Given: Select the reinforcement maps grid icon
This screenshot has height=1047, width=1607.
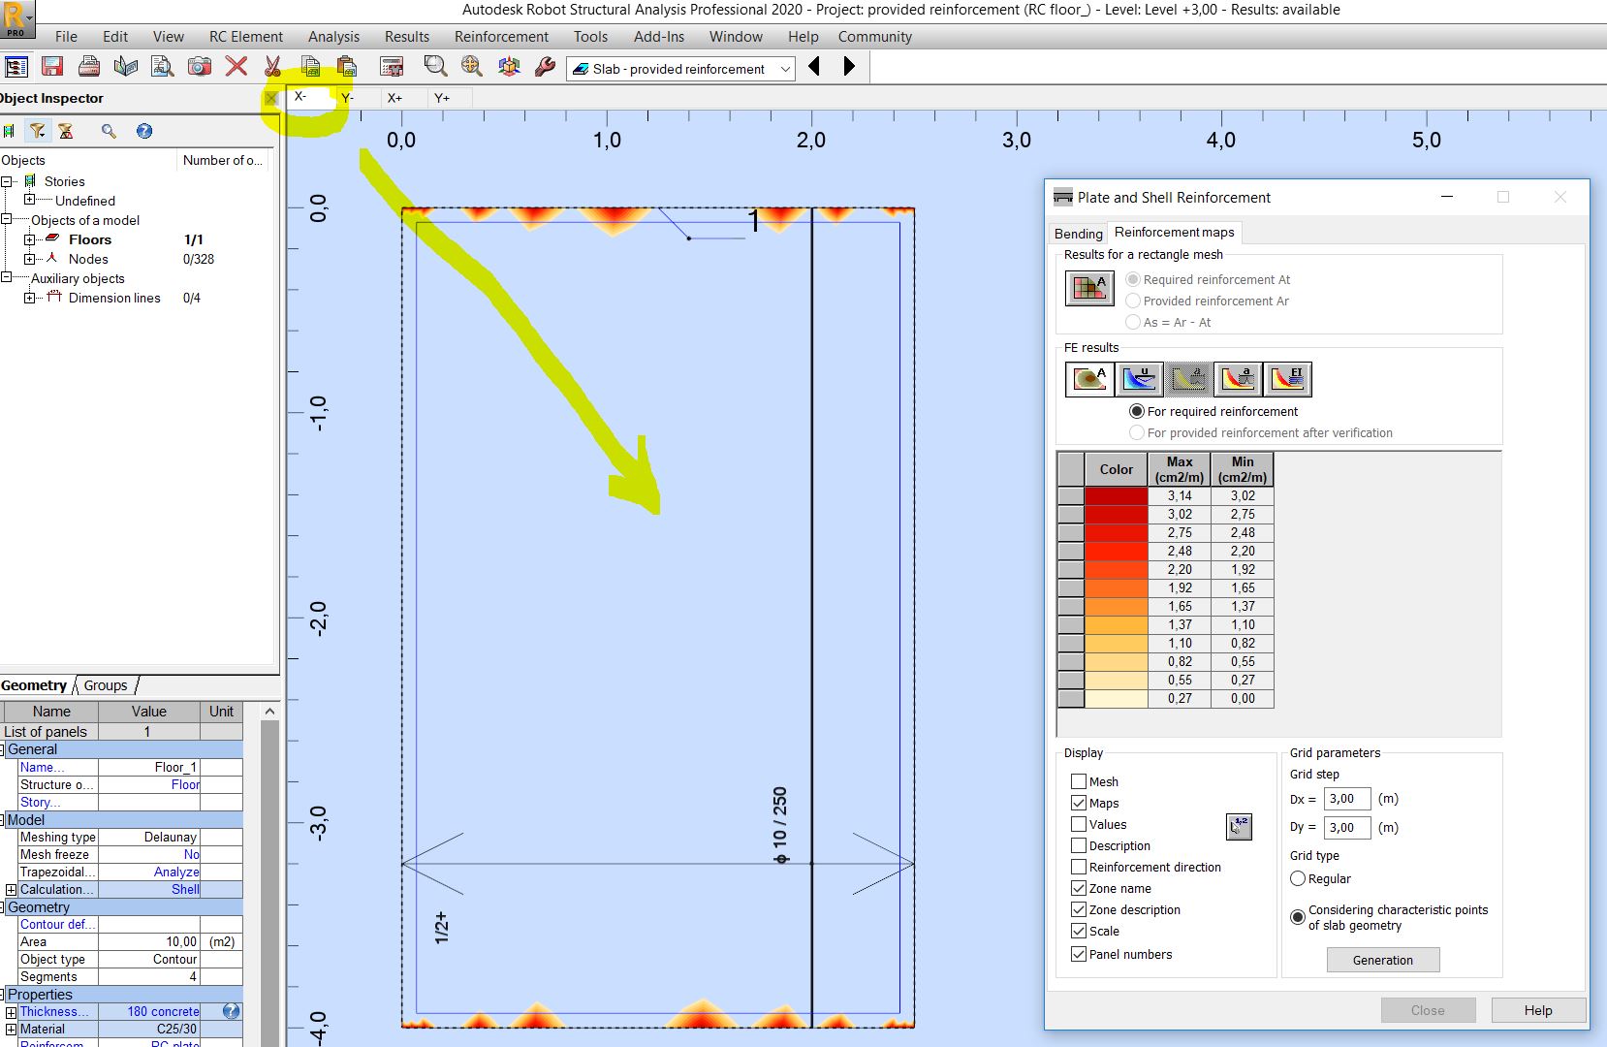Looking at the screenshot, I should [1087, 287].
